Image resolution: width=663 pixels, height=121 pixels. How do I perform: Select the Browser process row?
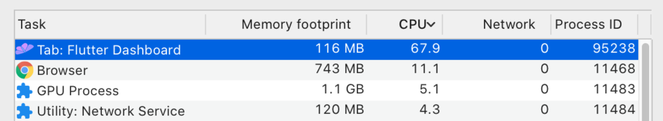click(327, 70)
